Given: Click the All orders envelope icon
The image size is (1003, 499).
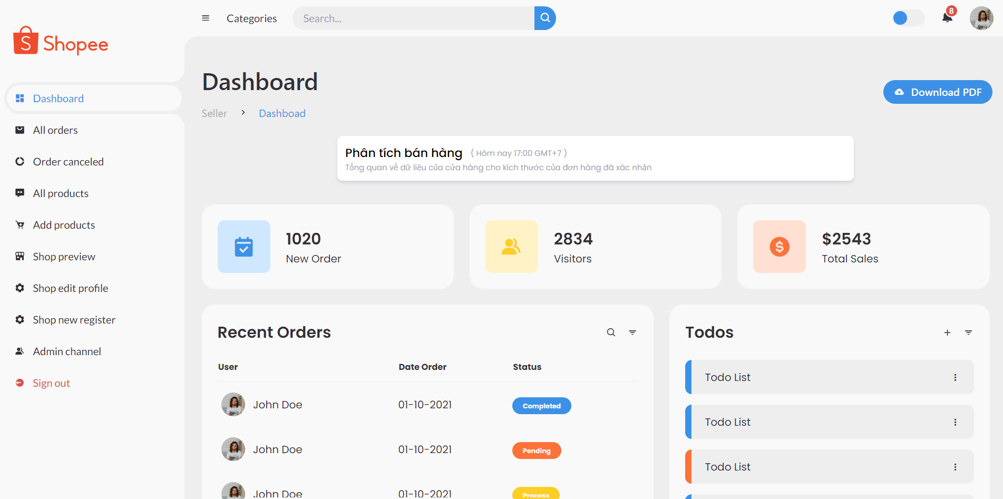Looking at the screenshot, I should point(20,130).
